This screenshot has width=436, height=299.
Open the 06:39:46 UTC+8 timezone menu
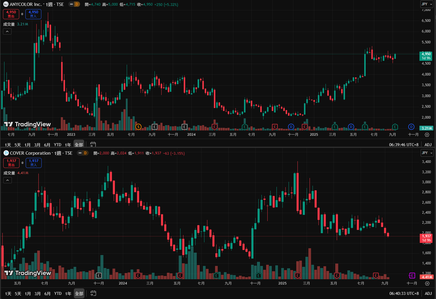tap(404, 145)
